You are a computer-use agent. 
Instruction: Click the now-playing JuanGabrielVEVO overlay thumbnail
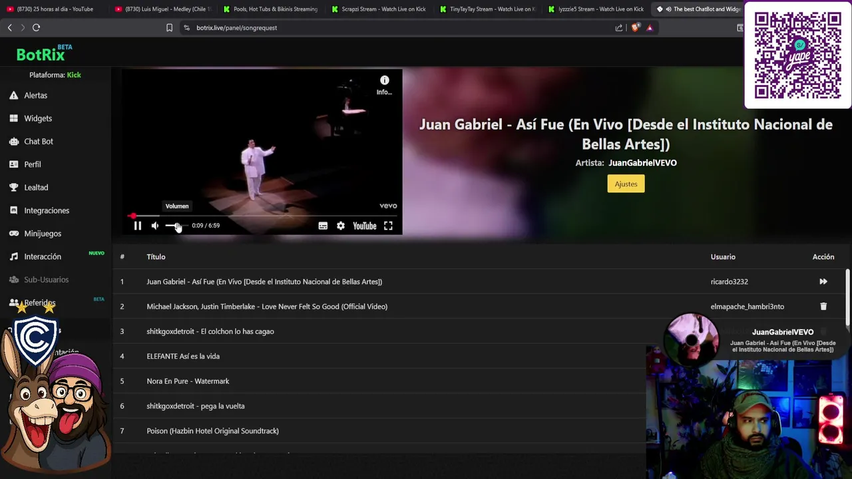click(x=692, y=340)
